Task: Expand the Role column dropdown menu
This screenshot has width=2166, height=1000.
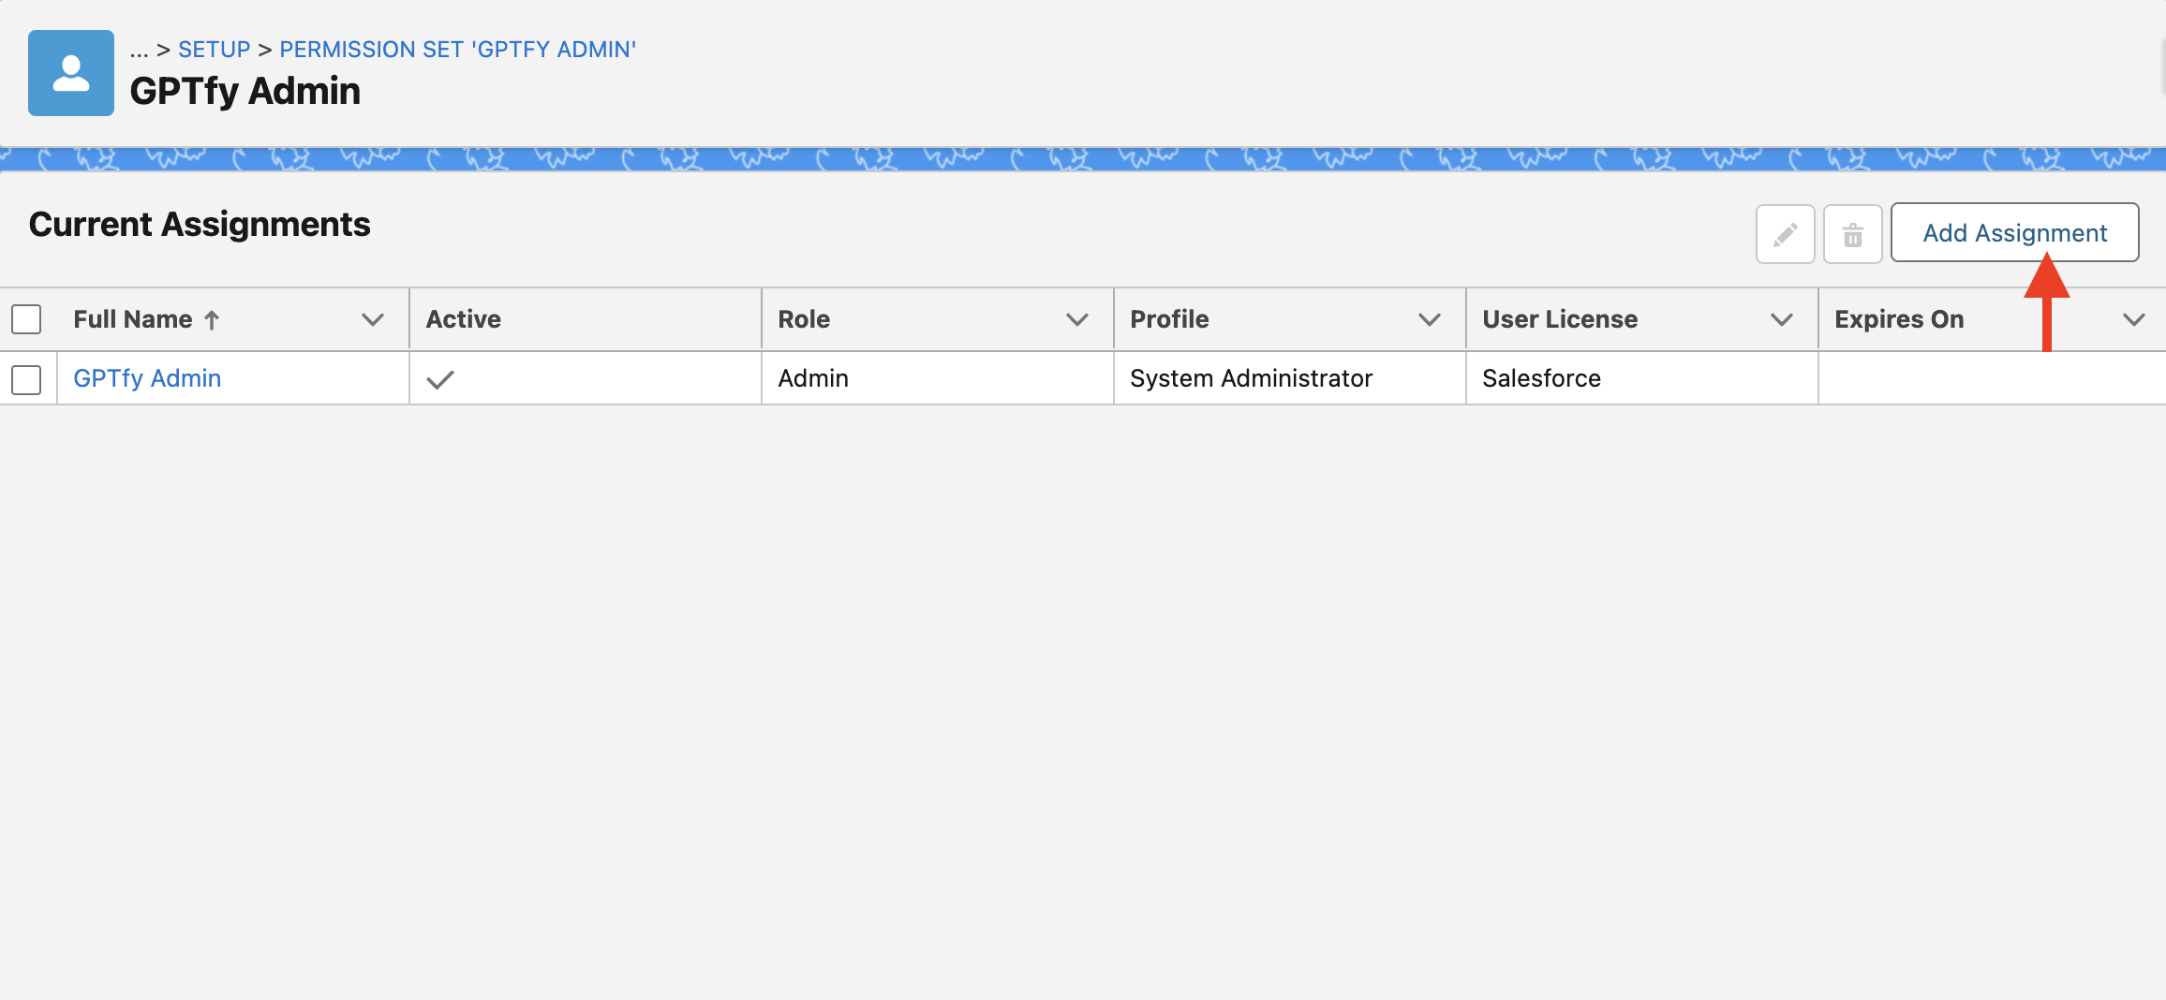Action: (1077, 320)
